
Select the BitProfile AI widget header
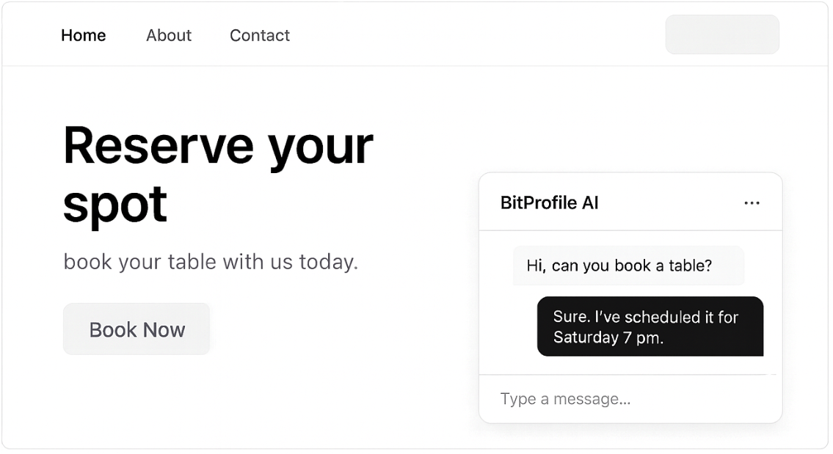(x=630, y=202)
